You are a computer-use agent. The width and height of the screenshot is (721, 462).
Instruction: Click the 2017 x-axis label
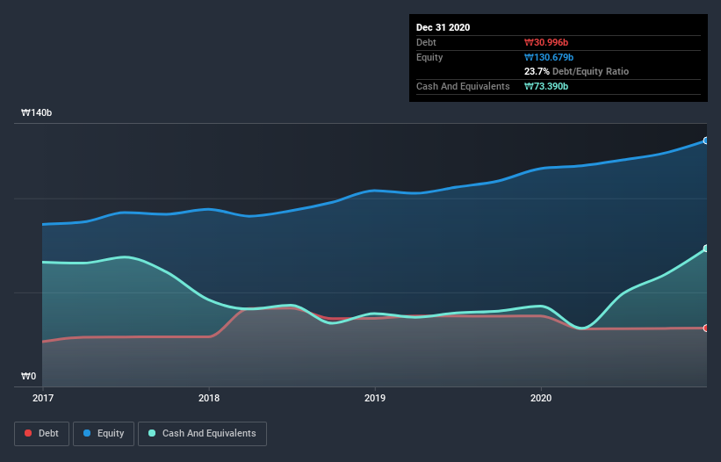pos(43,398)
